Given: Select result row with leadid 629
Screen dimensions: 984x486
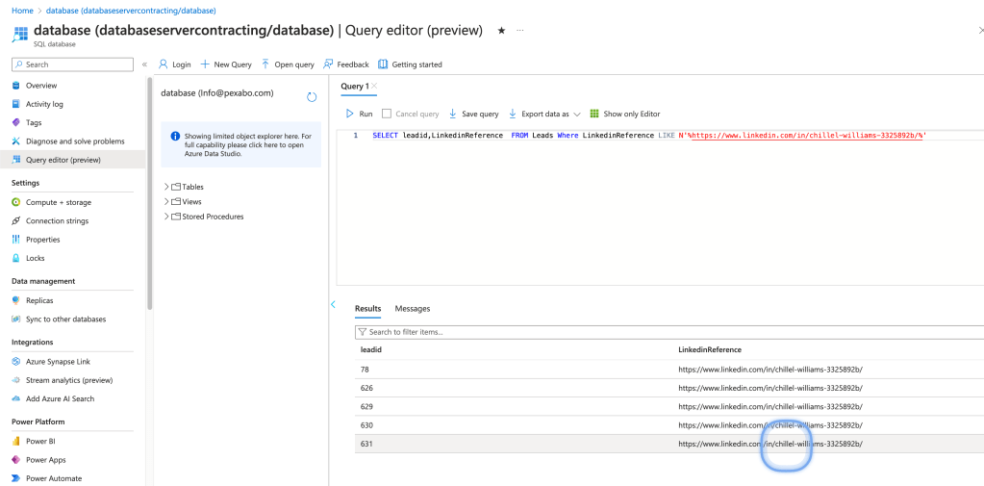Looking at the screenshot, I should (669, 407).
